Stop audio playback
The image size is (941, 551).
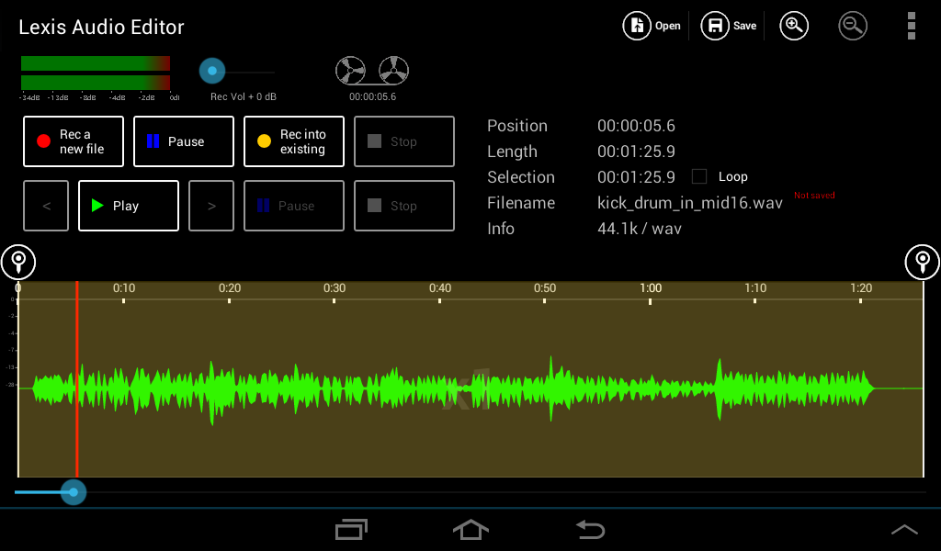[404, 206]
